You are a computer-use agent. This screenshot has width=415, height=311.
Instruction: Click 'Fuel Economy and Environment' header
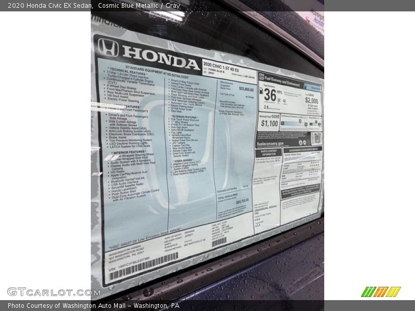coord(282,81)
